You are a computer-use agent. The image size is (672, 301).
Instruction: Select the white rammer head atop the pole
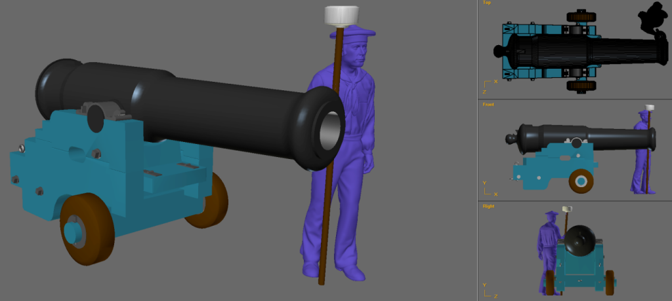click(343, 16)
